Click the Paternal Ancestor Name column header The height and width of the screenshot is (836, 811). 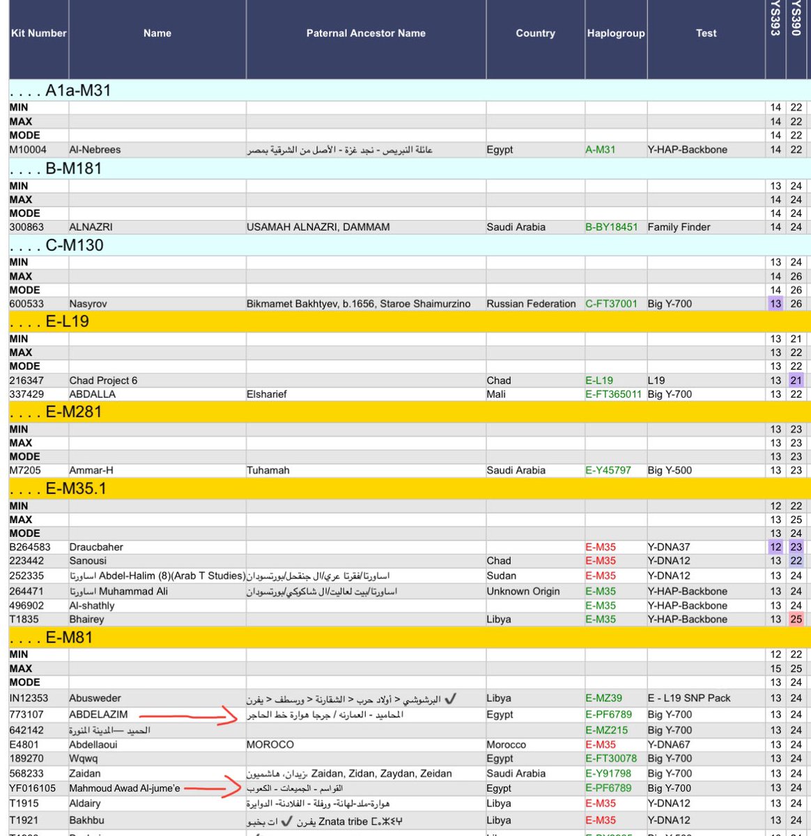click(x=366, y=33)
